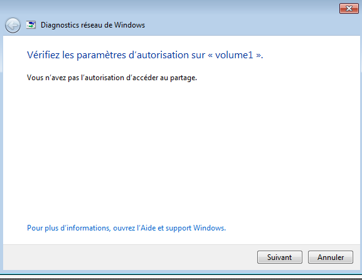The image size is (362, 280).
Task: Click the dark strip below the dialog window
Action: click(x=181, y=278)
